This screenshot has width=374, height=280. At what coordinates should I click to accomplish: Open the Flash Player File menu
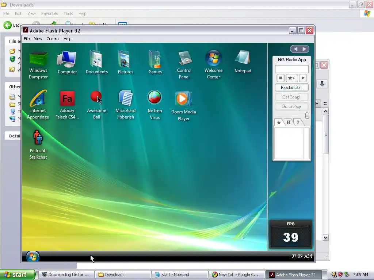click(x=27, y=39)
